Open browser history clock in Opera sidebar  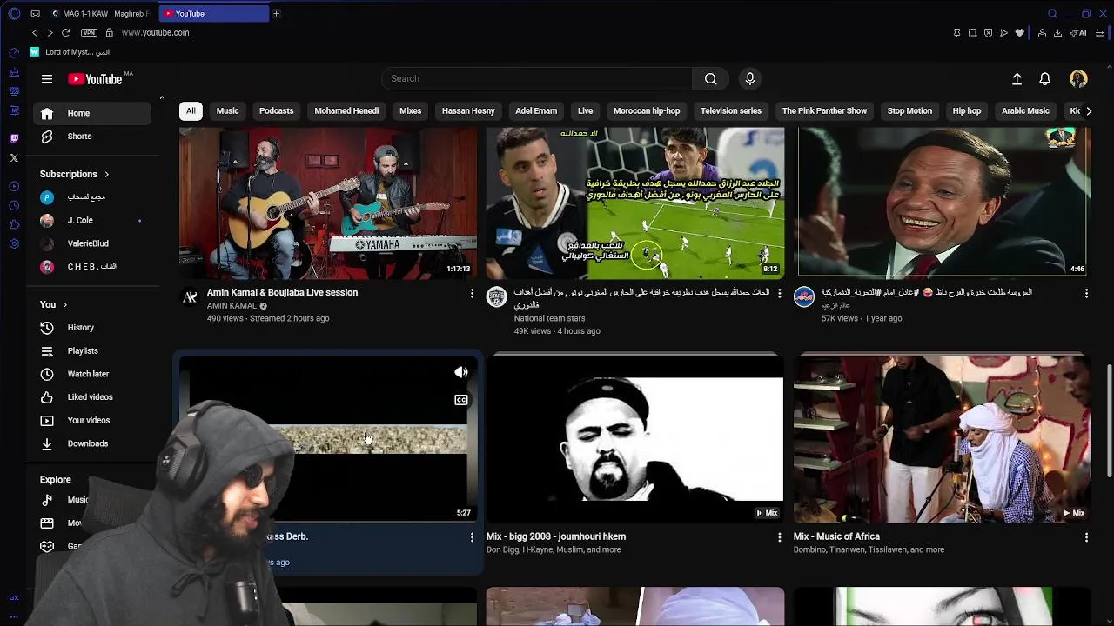tap(14, 205)
